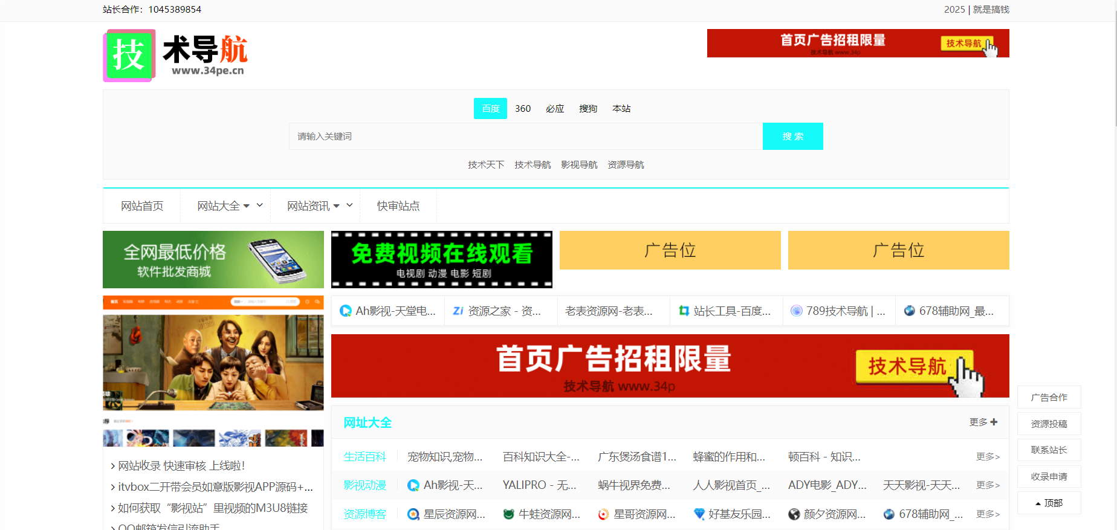Open 678辅助网_最 link in top link row

point(949,311)
